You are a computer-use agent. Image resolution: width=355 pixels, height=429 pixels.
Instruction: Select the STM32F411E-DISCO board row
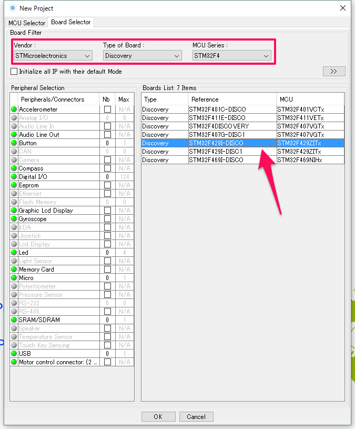[242, 118]
